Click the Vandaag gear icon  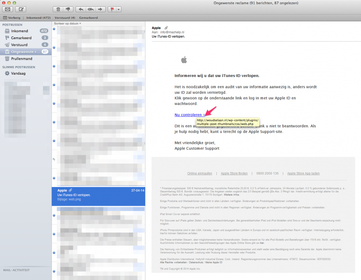click(x=7, y=74)
